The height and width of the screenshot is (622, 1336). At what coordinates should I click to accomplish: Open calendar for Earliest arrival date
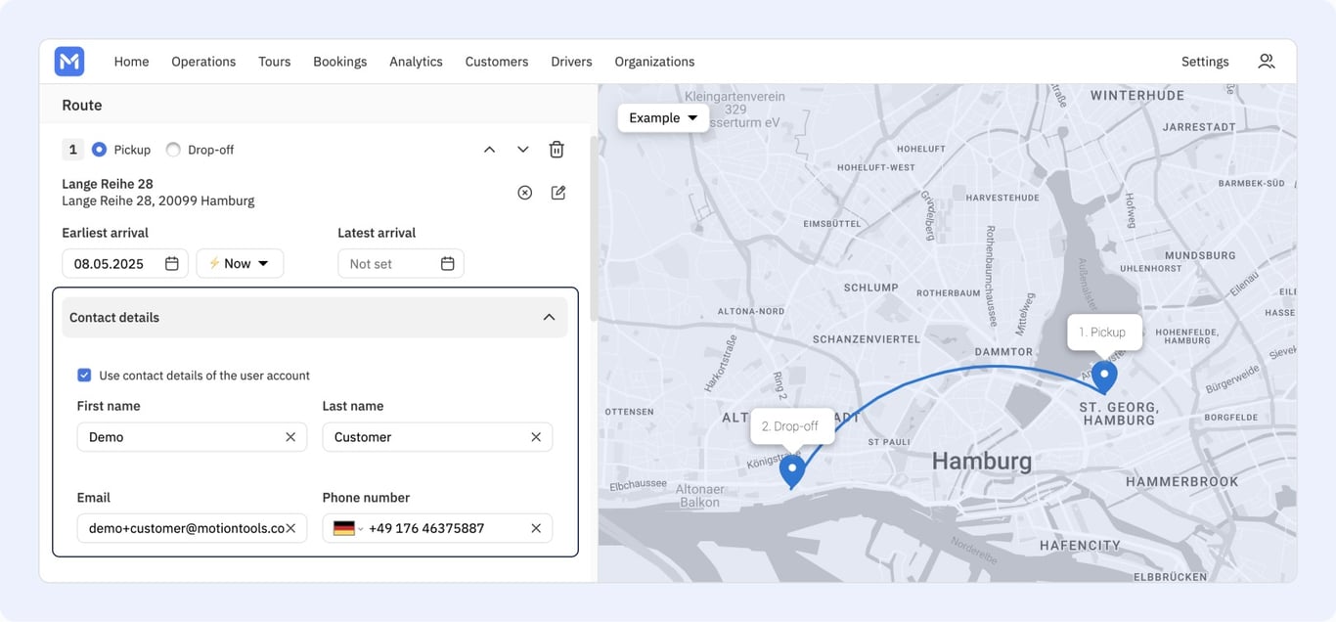[172, 264]
